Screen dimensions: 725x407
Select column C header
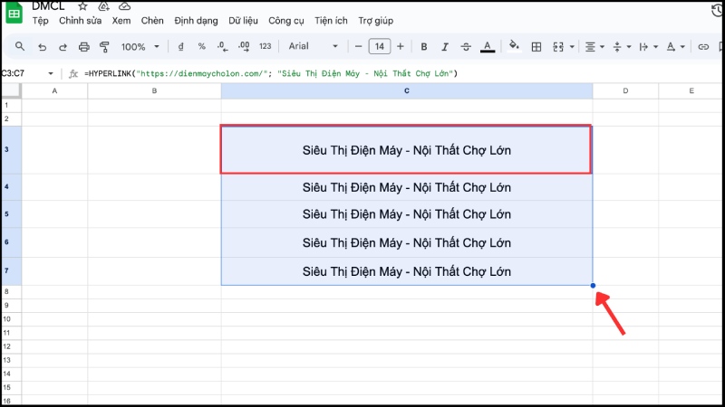point(407,91)
